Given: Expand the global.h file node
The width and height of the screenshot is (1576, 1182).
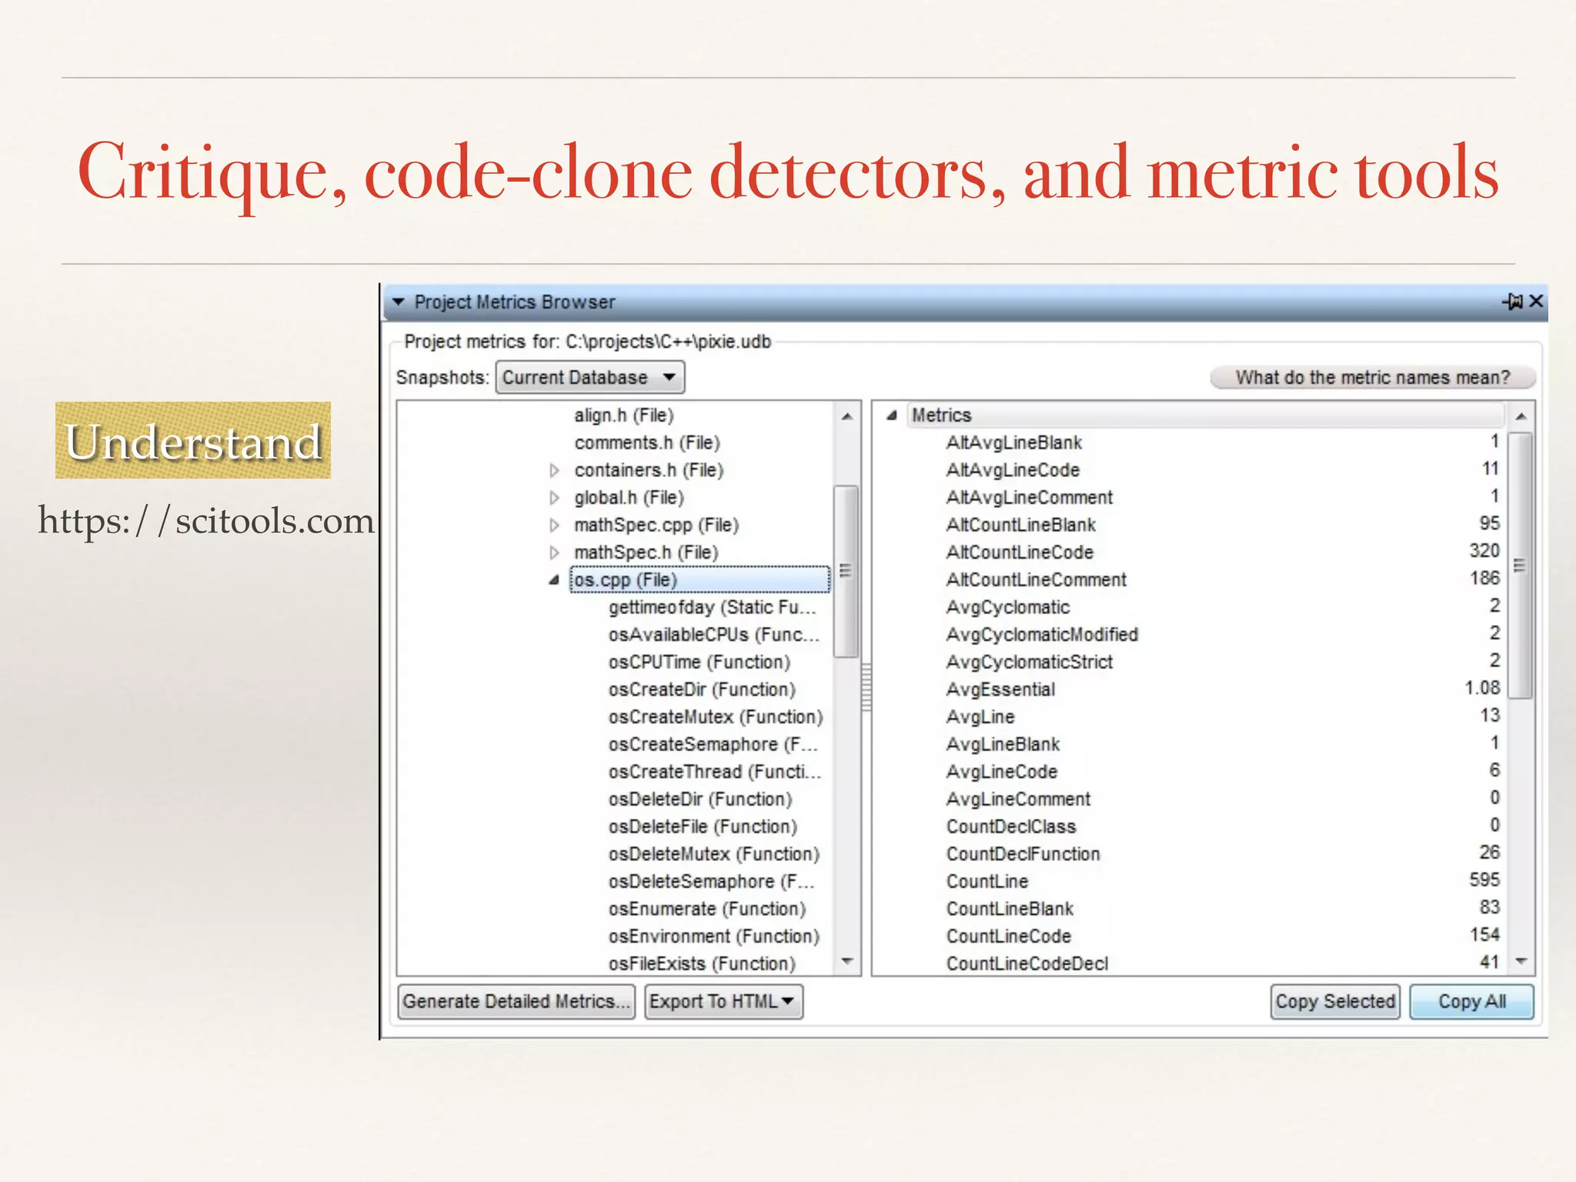Looking at the screenshot, I should (554, 498).
